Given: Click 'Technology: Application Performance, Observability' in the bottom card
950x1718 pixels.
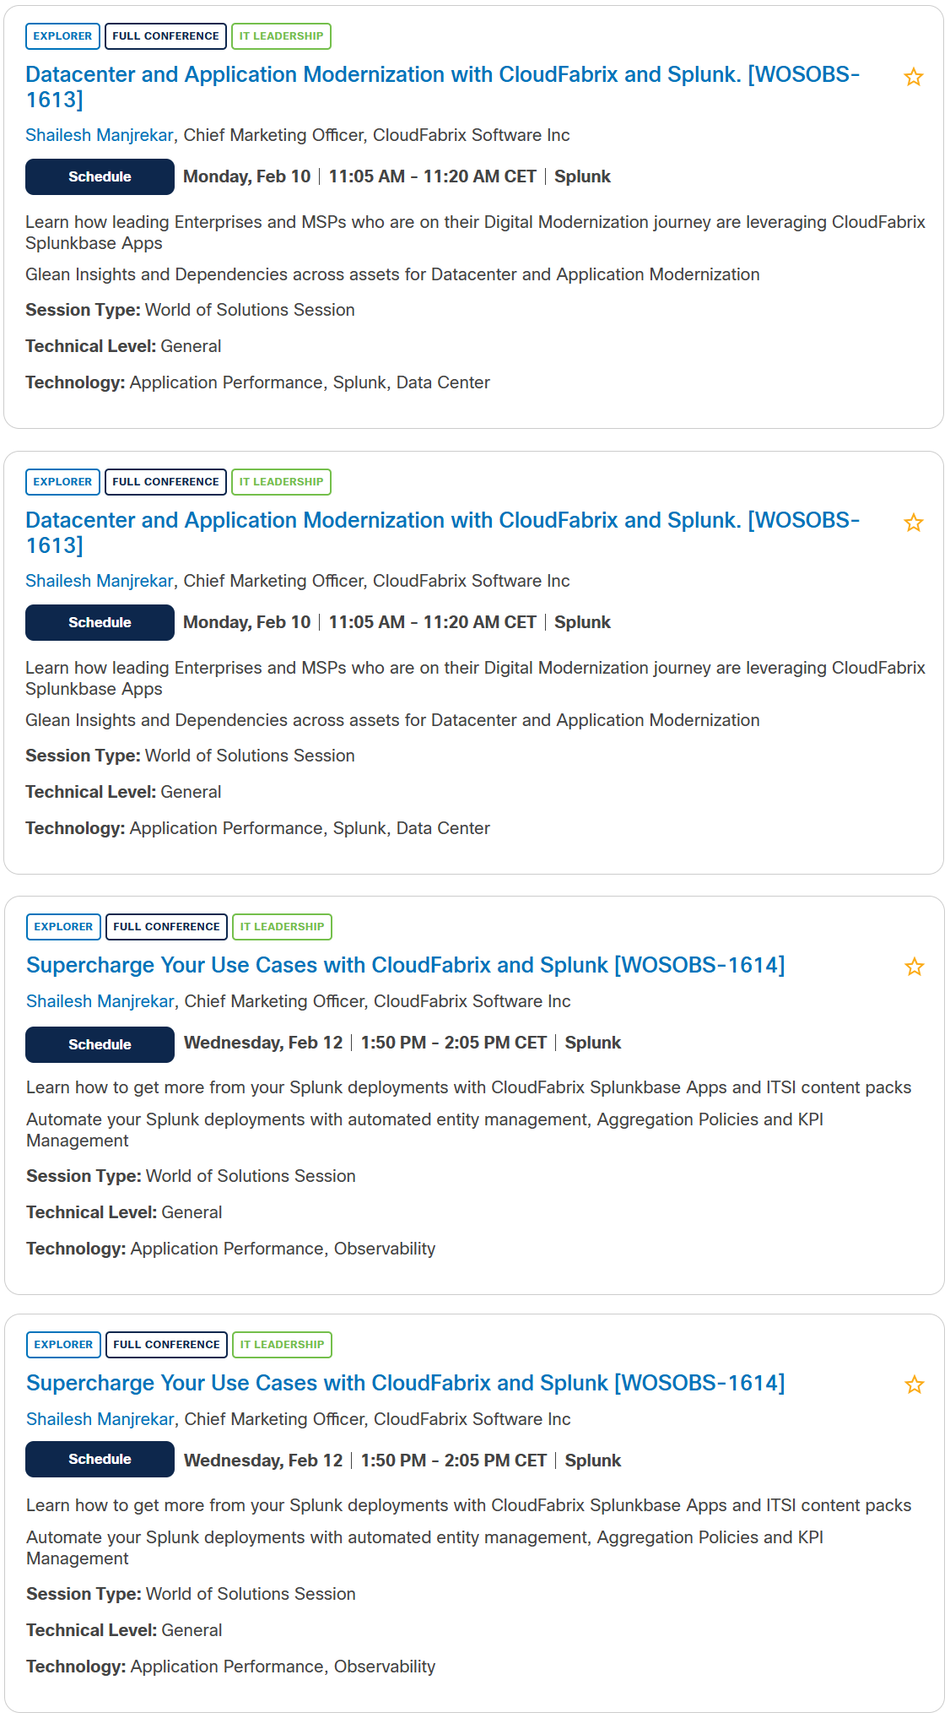Looking at the screenshot, I should tap(231, 1667).
